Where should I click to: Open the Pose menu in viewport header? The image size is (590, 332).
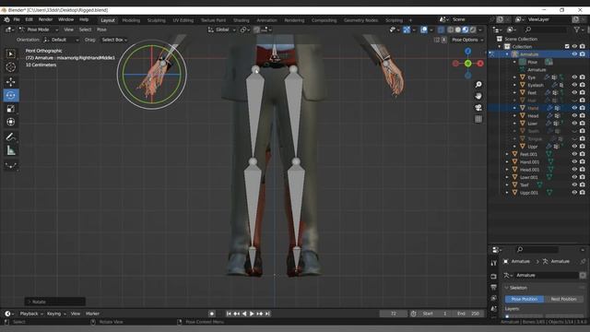[101, 30]
